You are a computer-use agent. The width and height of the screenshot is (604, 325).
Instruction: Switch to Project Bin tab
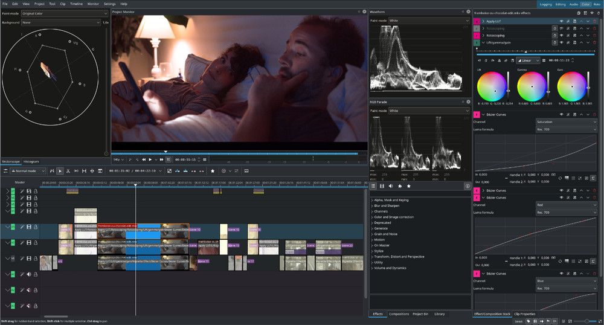(x=420, y=314)
